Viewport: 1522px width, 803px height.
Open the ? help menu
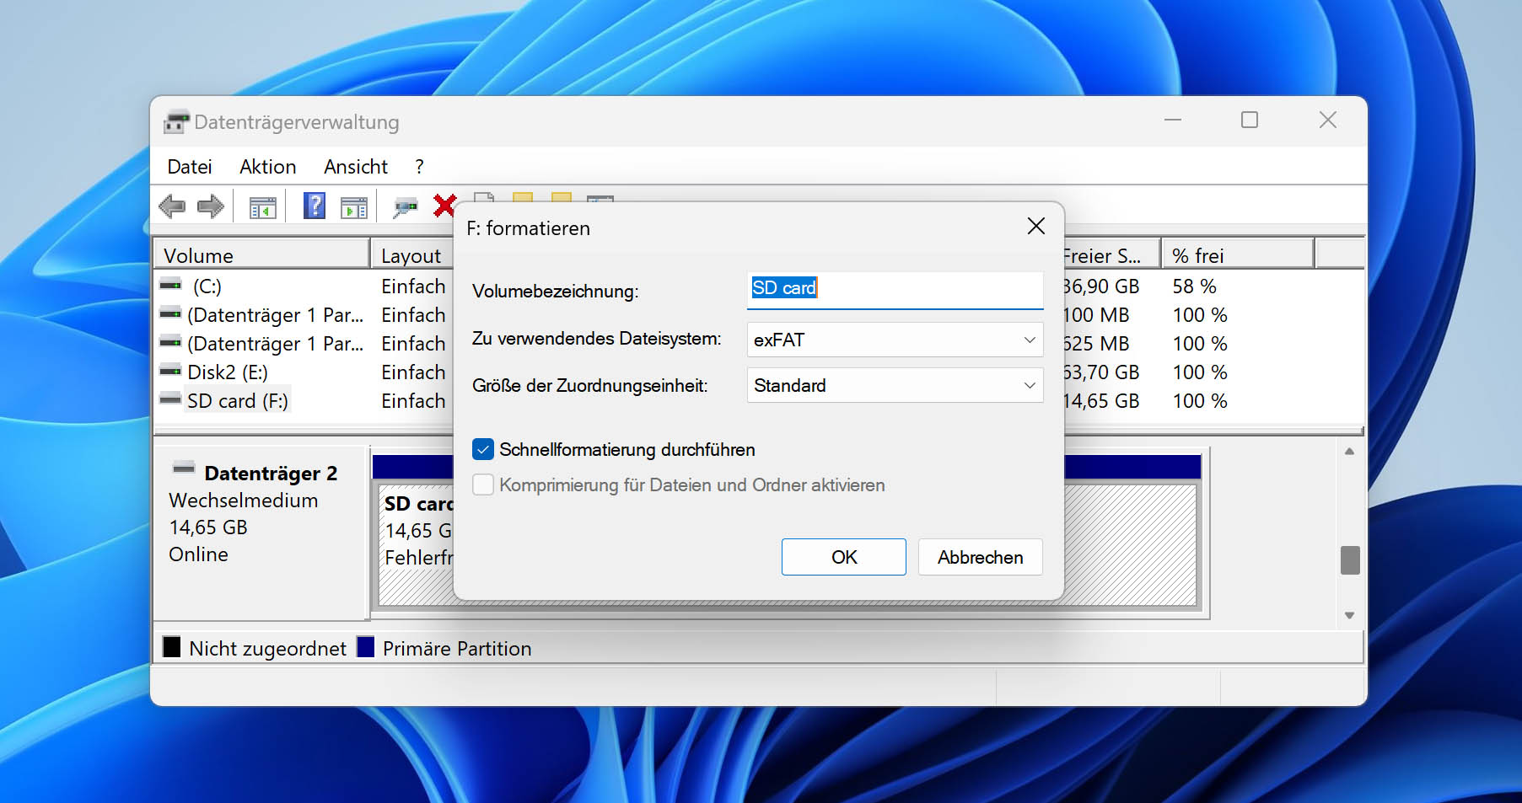click(419, 167)
